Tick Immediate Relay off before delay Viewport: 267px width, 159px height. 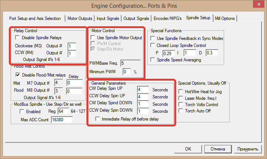[x=98, y=119]
